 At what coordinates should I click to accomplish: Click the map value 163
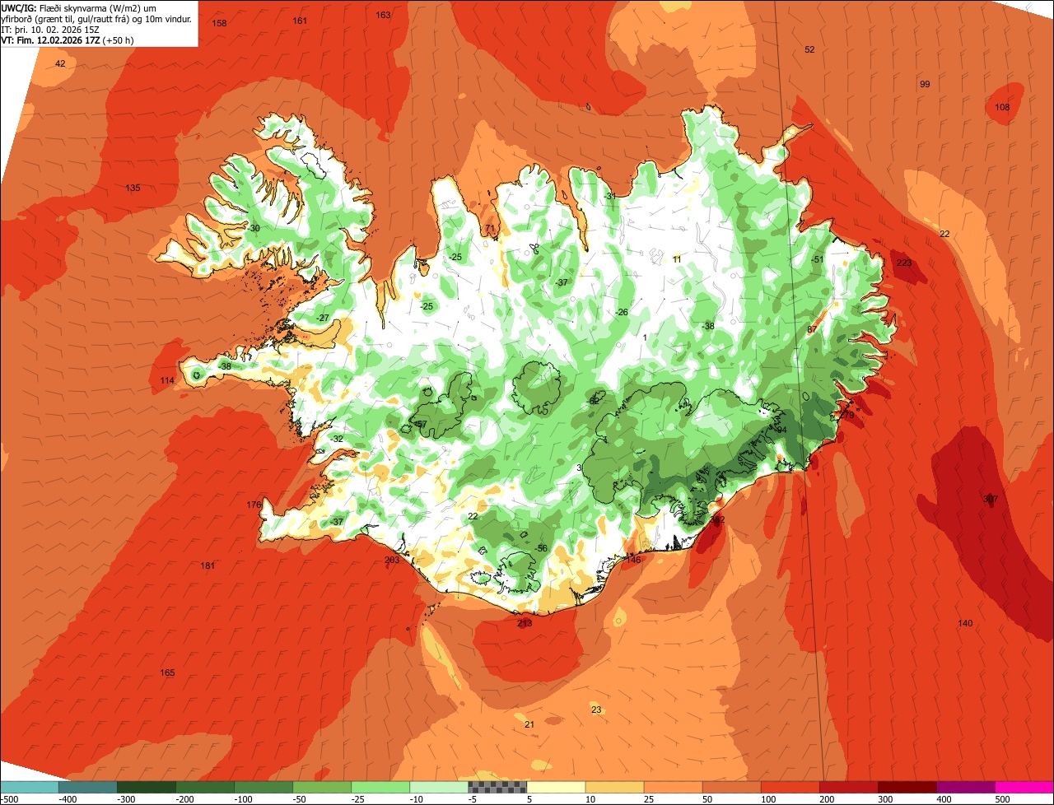tap(383, 15)
